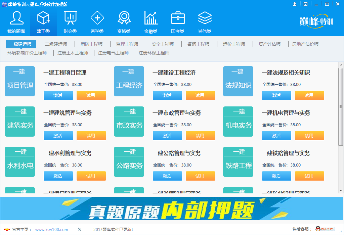Switch to the 注册电气工程师 tab

tap(114, 53)
